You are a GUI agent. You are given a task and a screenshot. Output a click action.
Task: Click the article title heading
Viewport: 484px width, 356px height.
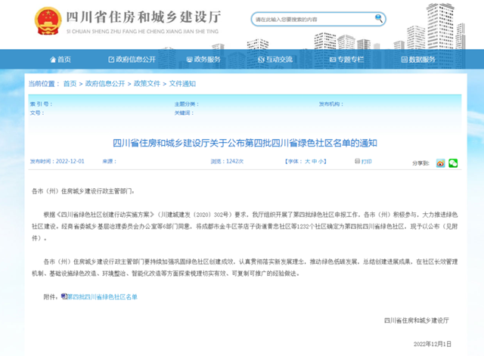[245, 143]
